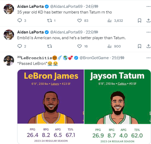The height and width of the screenshot is (144, 151).
Task: Open more options on the Embiid tweet
Action: 148,32
